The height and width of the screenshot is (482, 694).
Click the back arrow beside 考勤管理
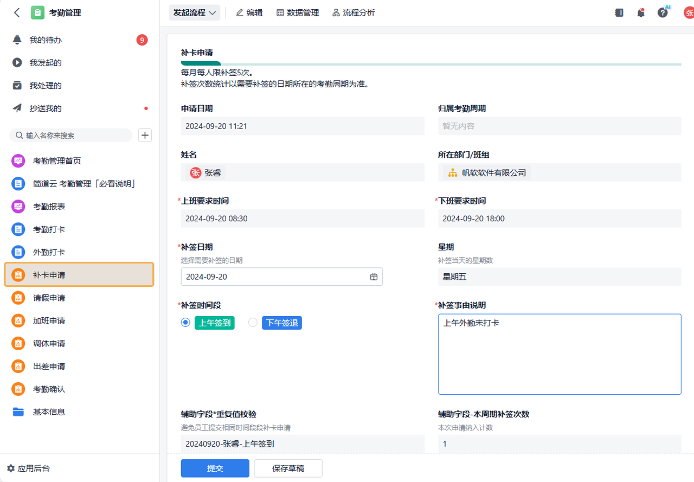tap(17, 12)
